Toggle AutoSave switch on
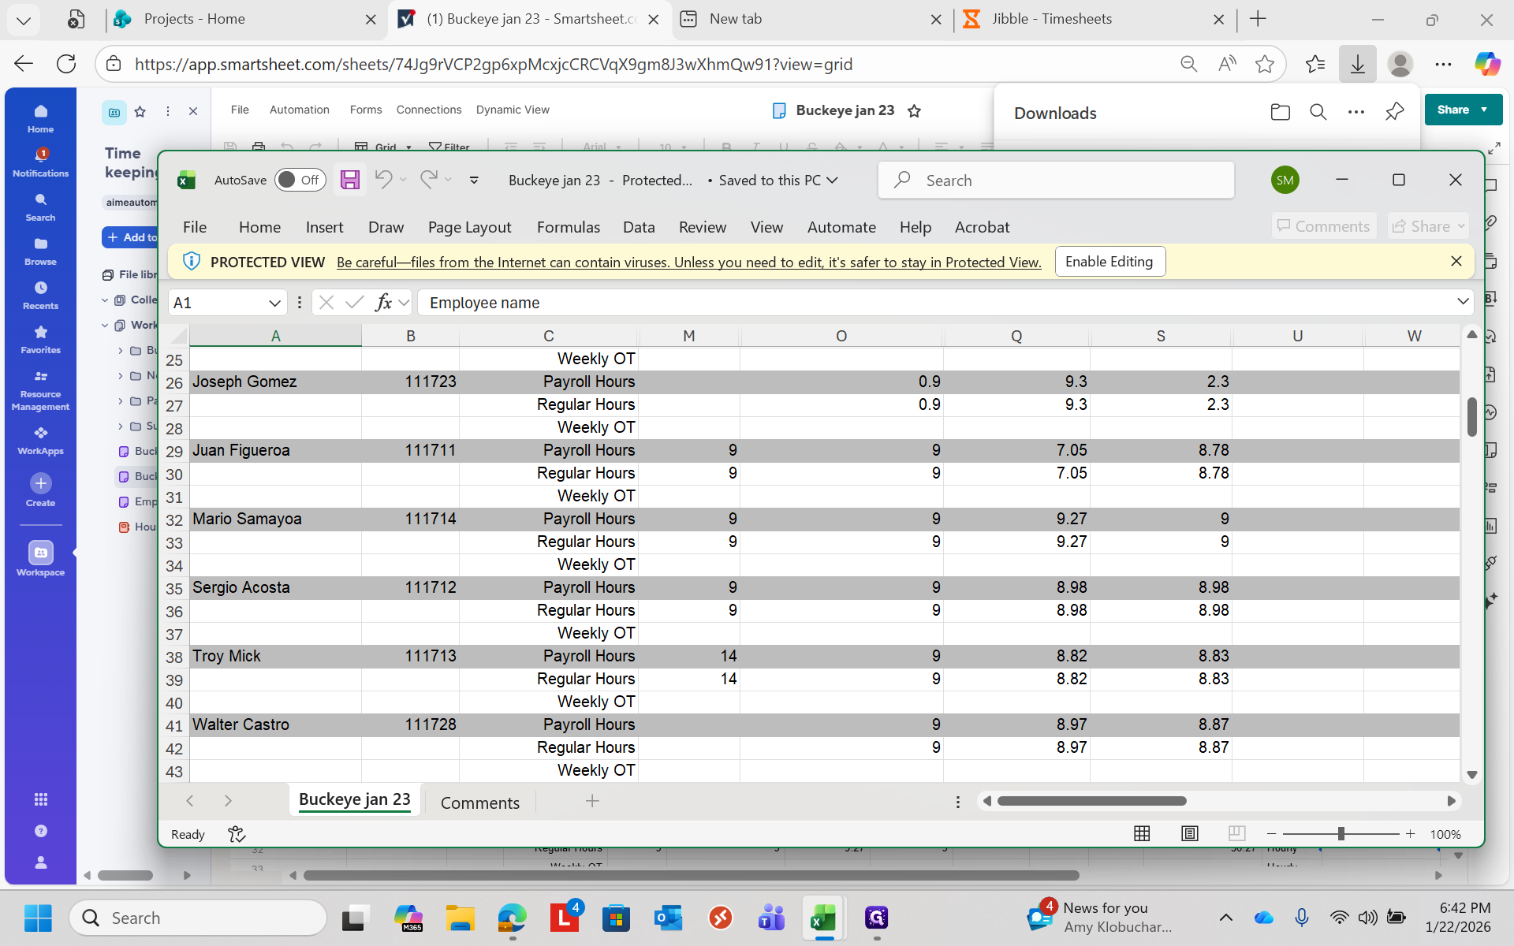The image size is (1514, 946). [x=300, y=180]
